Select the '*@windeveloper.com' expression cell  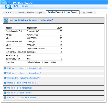point(41,48)
